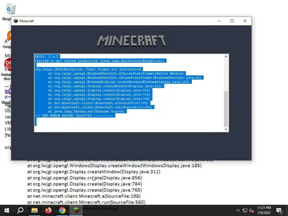288x216 pixels.
Task: Click error log scrollbar down arrow
Action: tap(226, 129)
